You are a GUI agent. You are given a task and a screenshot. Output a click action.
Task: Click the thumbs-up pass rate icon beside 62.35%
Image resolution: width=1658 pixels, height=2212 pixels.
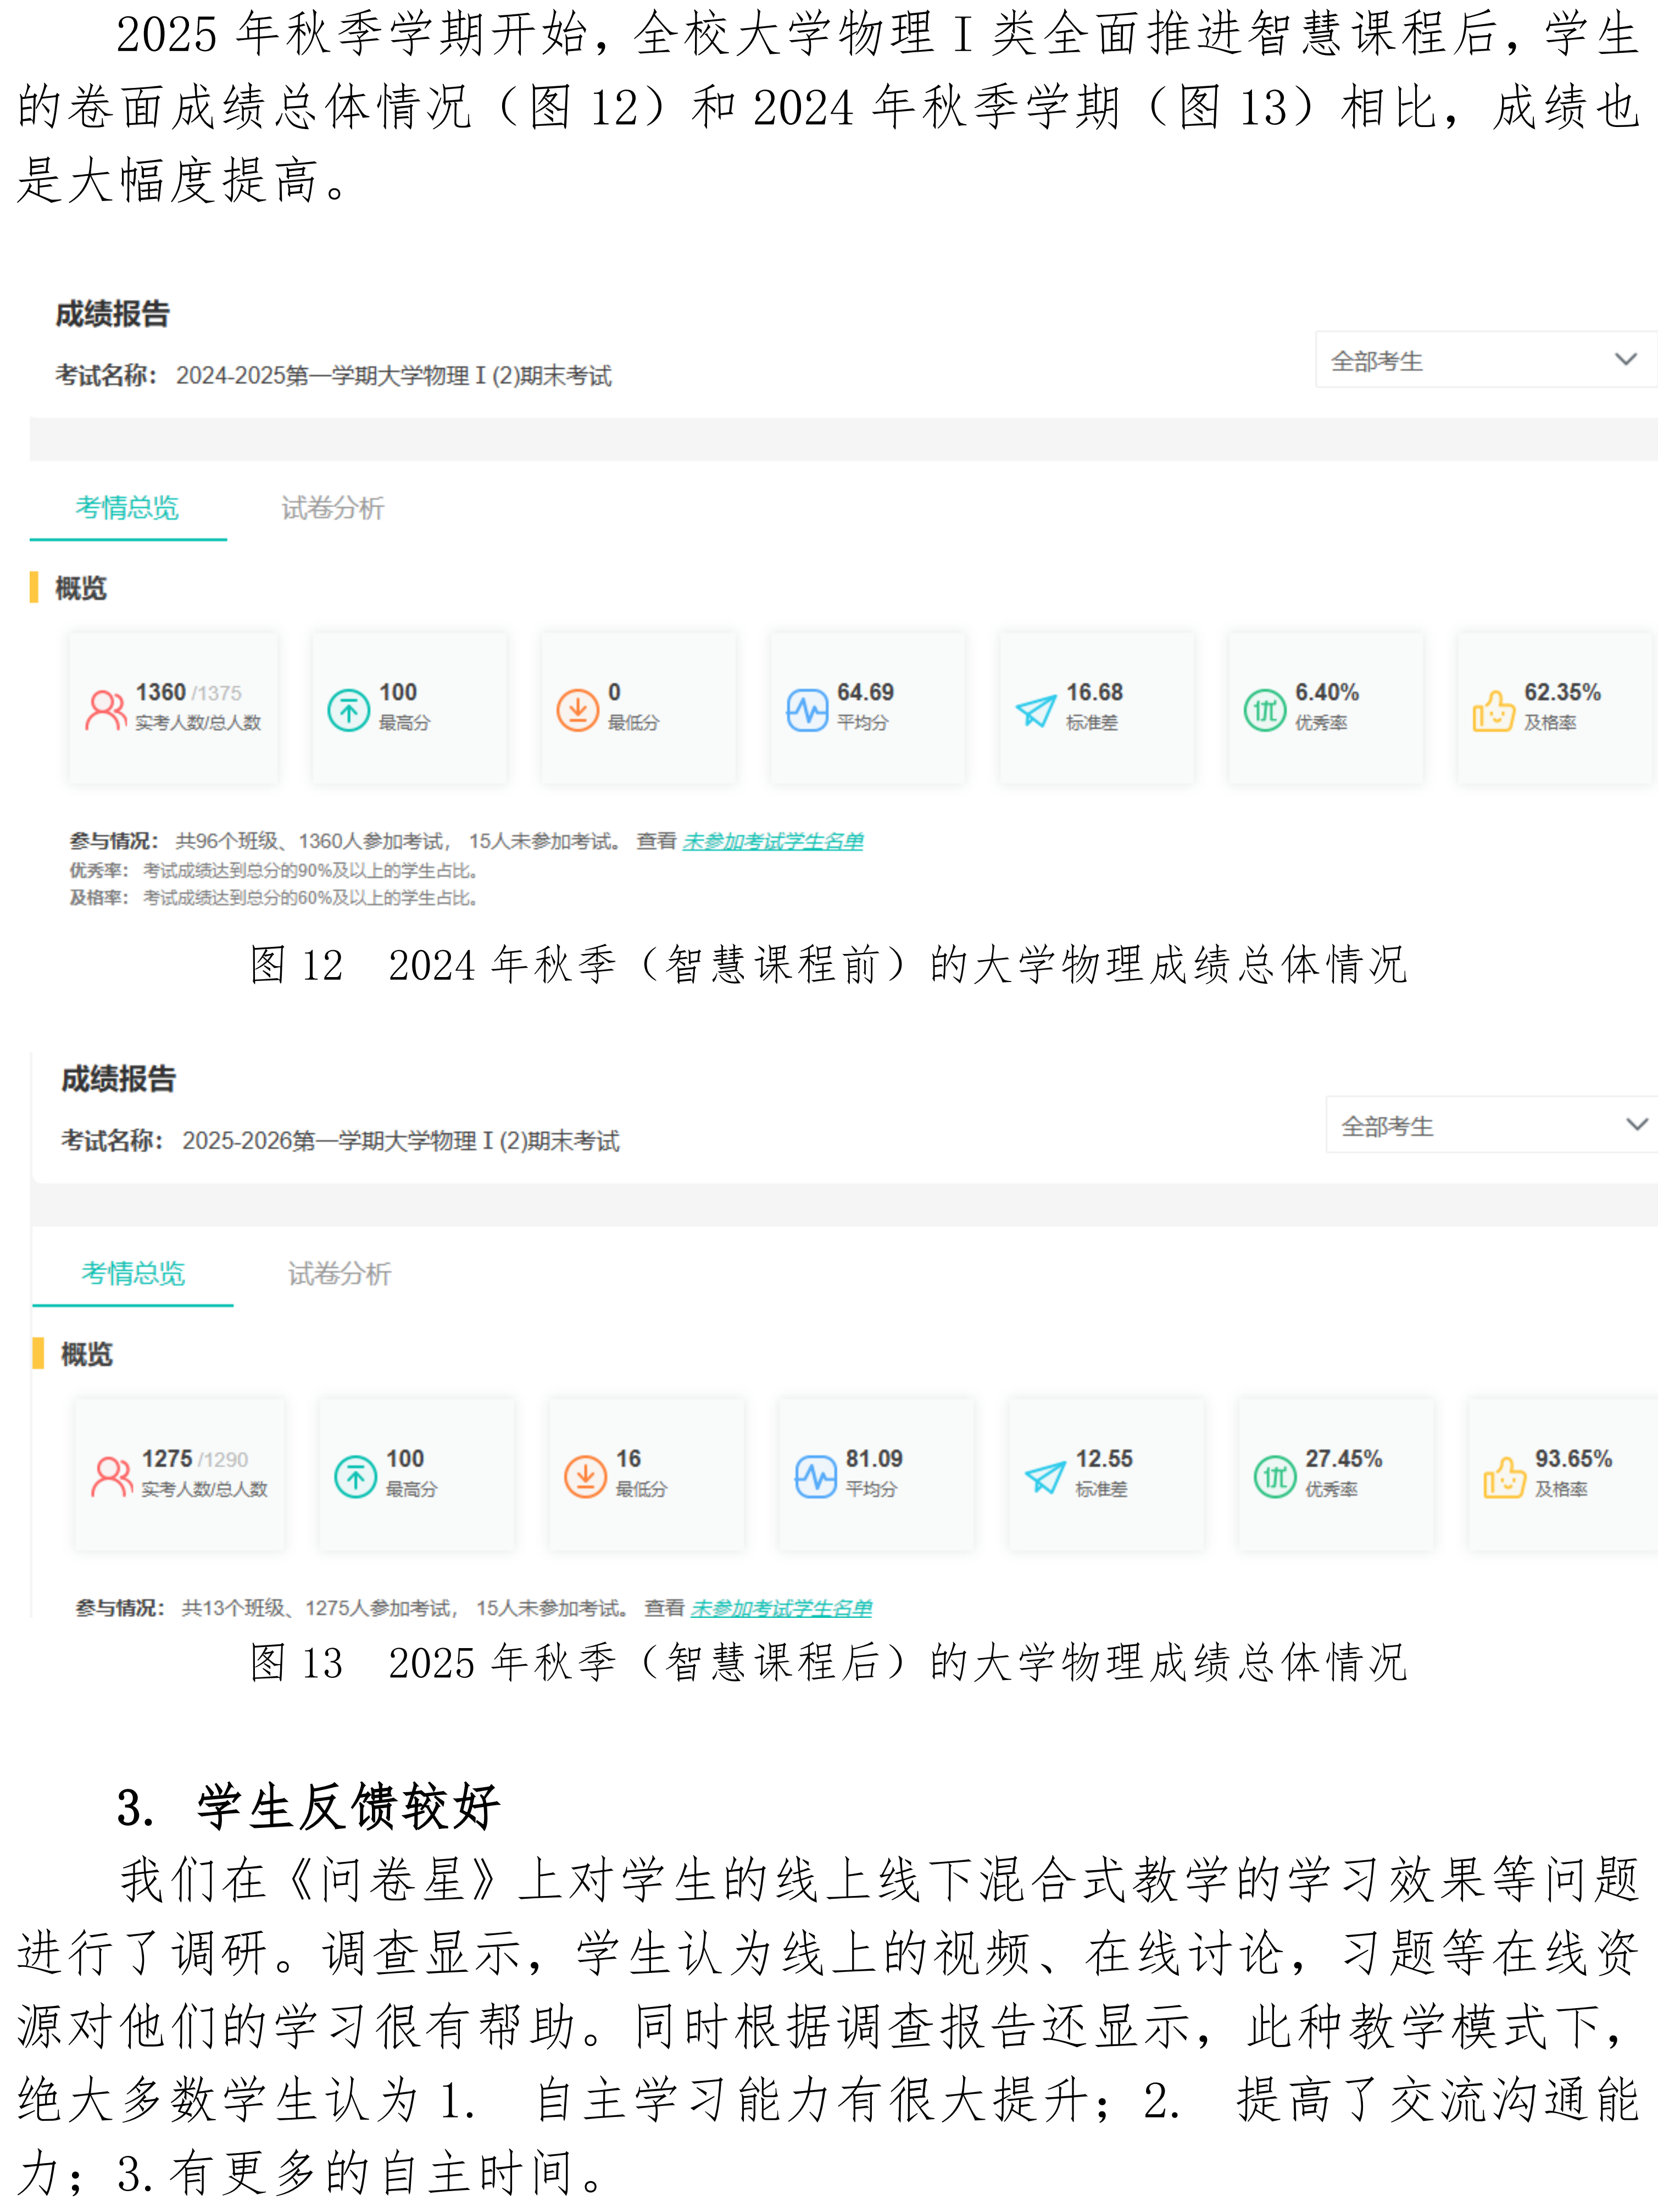pos(1493,710)
